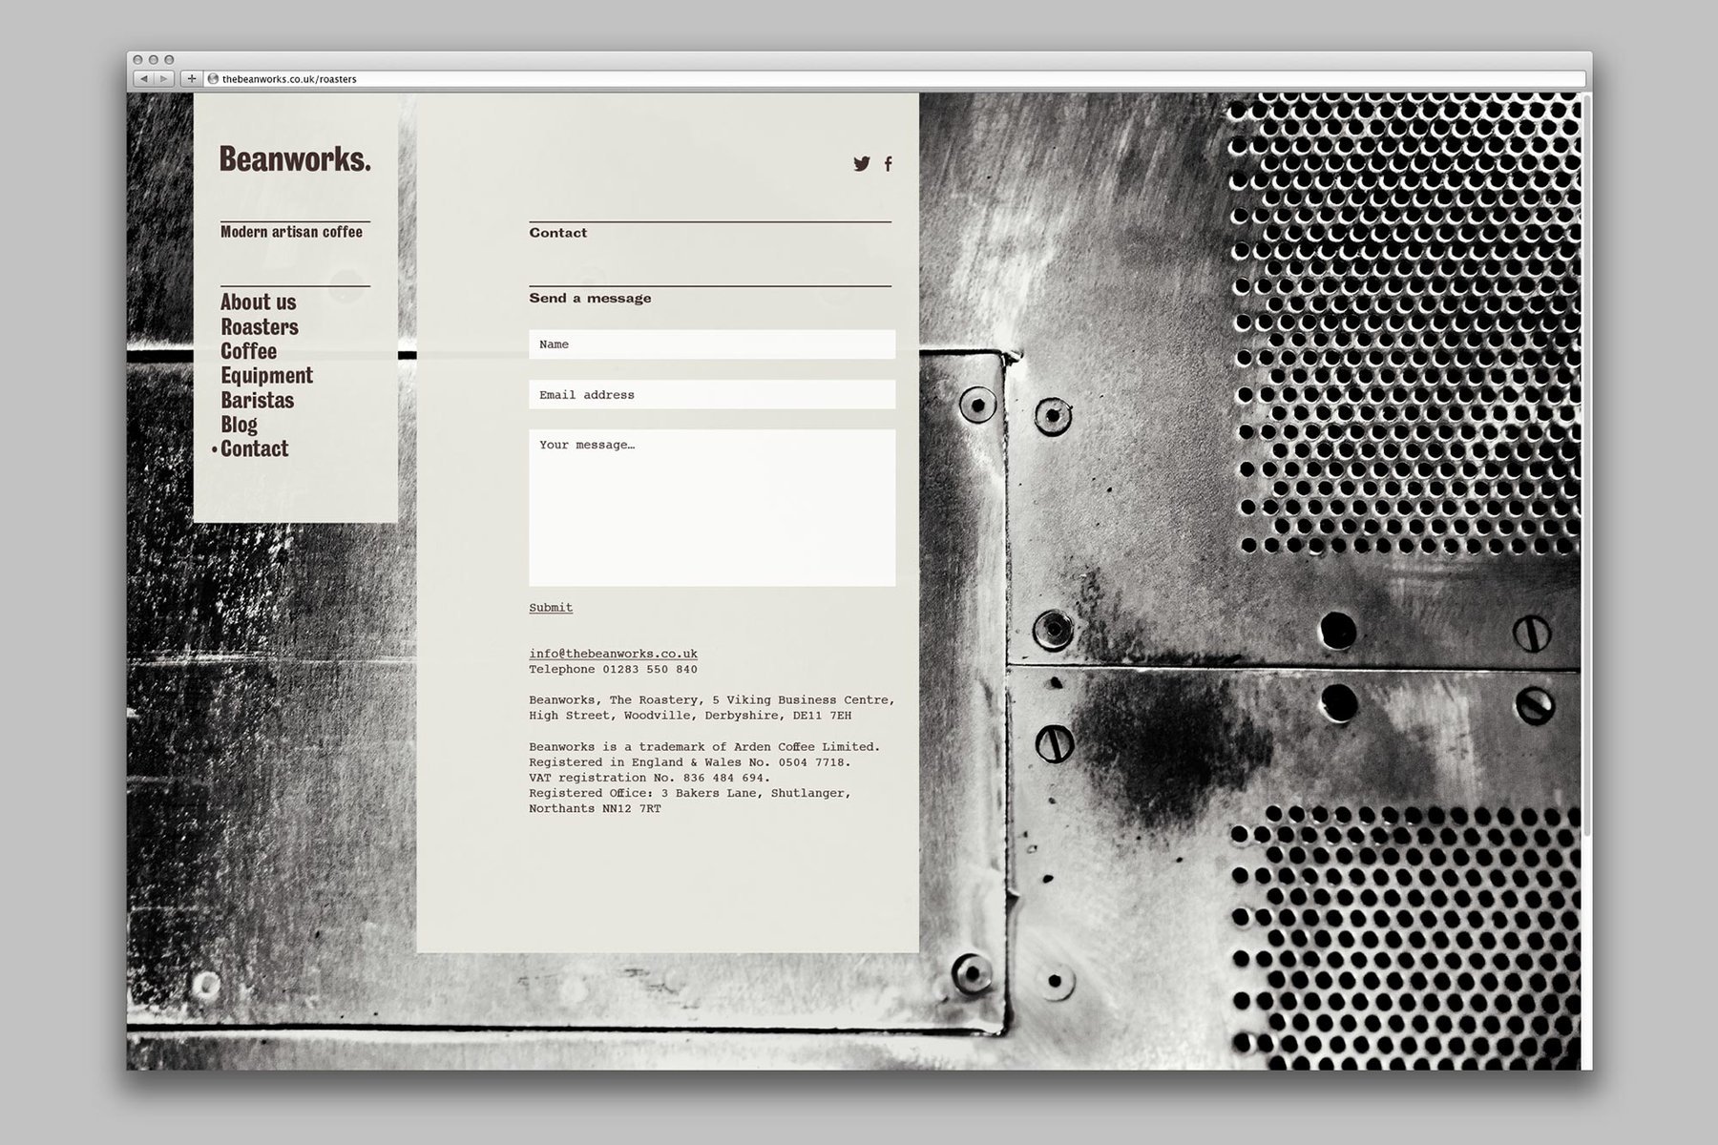Select Baristas in the sidebar
The height and width of the screenshot is (1145, 1718).
(257, 401)
